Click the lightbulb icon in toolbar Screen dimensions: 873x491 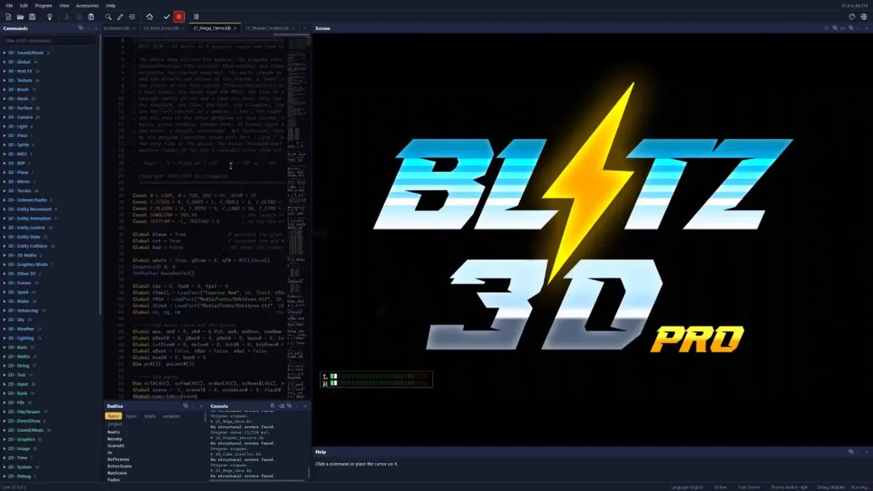click(x=49, y=17)
